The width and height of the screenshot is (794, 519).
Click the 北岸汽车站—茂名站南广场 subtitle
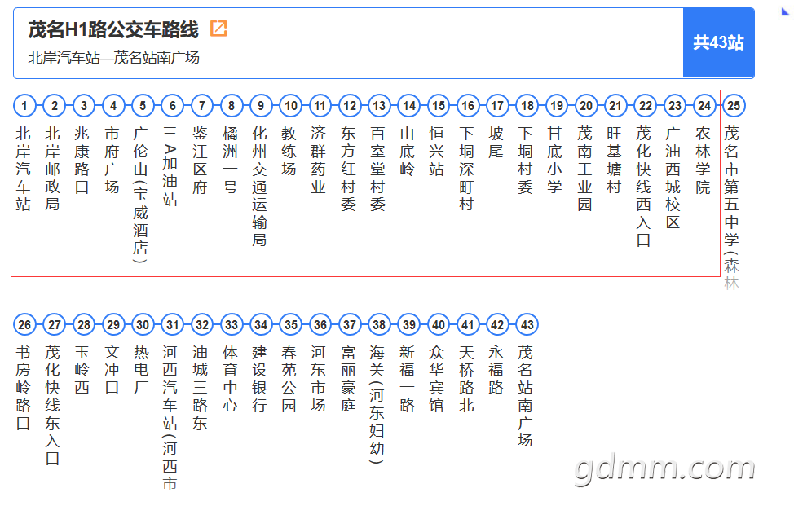click(x=114, y=58)
